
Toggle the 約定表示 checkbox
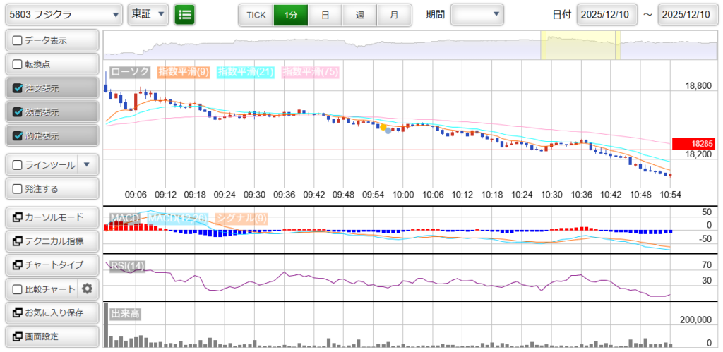click(18, 136)
